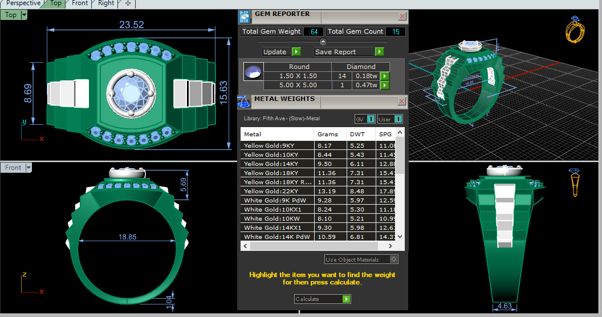The image size is (602, 317).
Task: Select the White Gold:10KX1 row
Action: pos(318,210)
